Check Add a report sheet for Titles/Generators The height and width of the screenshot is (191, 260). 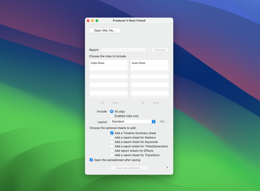(x=112, y=146)
